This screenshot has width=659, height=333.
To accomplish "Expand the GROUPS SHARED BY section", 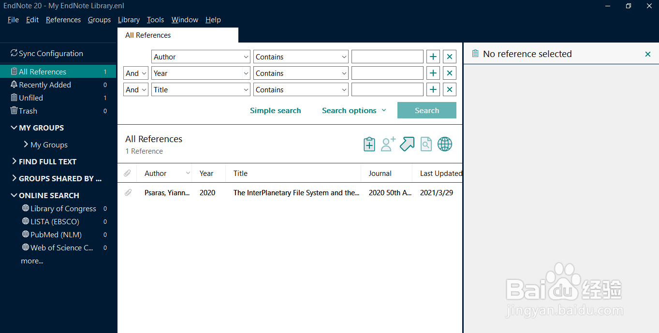I will [14, 178].
